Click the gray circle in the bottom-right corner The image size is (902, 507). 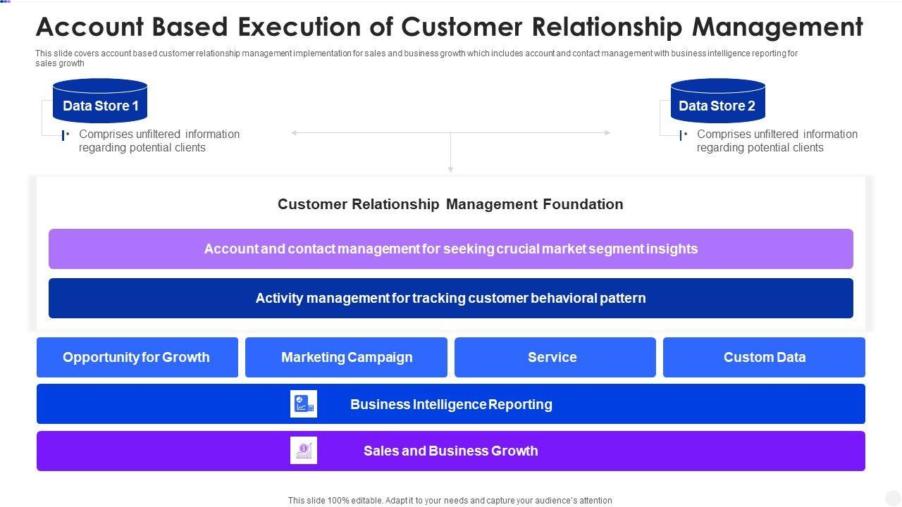pyautogui.click(x=892, y=498)
